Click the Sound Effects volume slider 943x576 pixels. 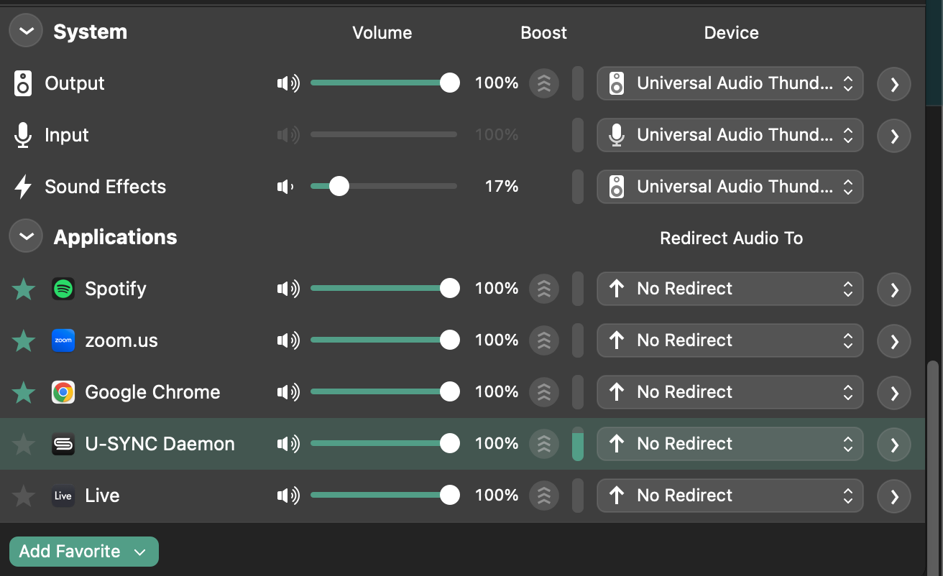[x=383, y=187]
